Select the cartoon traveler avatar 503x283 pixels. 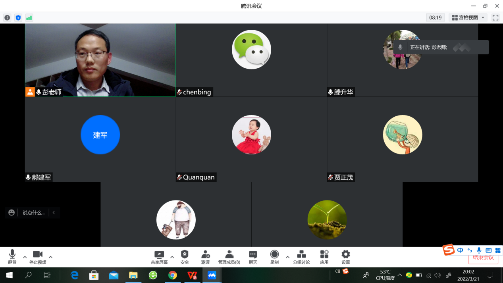click(176, 219)
